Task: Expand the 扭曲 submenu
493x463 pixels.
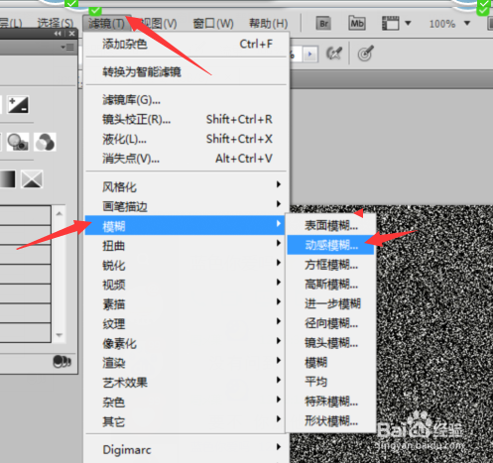Action: click(x=185, y=246)
